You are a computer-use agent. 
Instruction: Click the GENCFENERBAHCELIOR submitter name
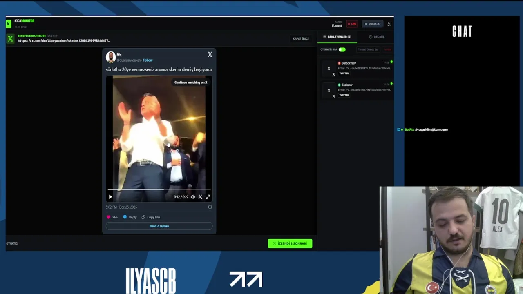[31, 36]
